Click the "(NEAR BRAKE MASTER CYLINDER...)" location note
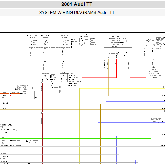 coord(117,39)
